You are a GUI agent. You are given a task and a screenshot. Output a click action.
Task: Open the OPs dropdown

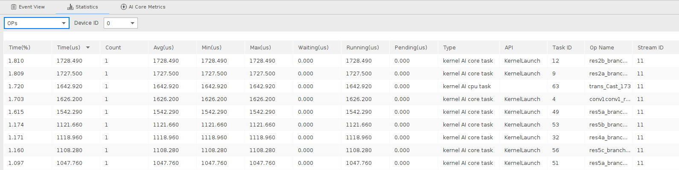pos(37,23)
